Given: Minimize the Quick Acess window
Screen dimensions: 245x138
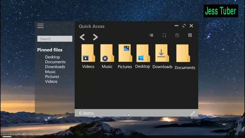Looking at the screenshot, I should 176,26.
